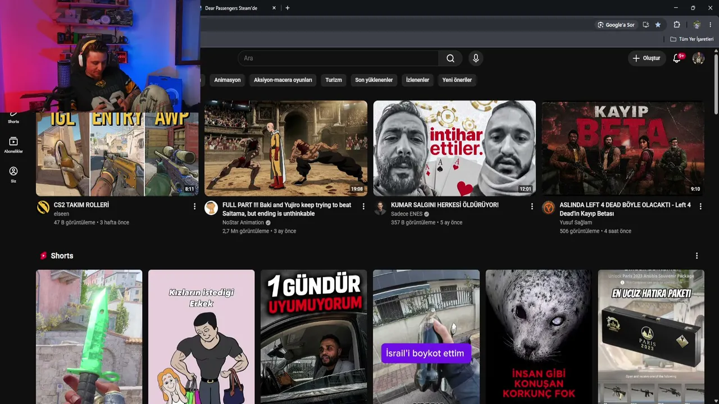Open the Kızların istediği Erkek Short
Viewport: 719px width, 404px height.
[x=202, y=337]
